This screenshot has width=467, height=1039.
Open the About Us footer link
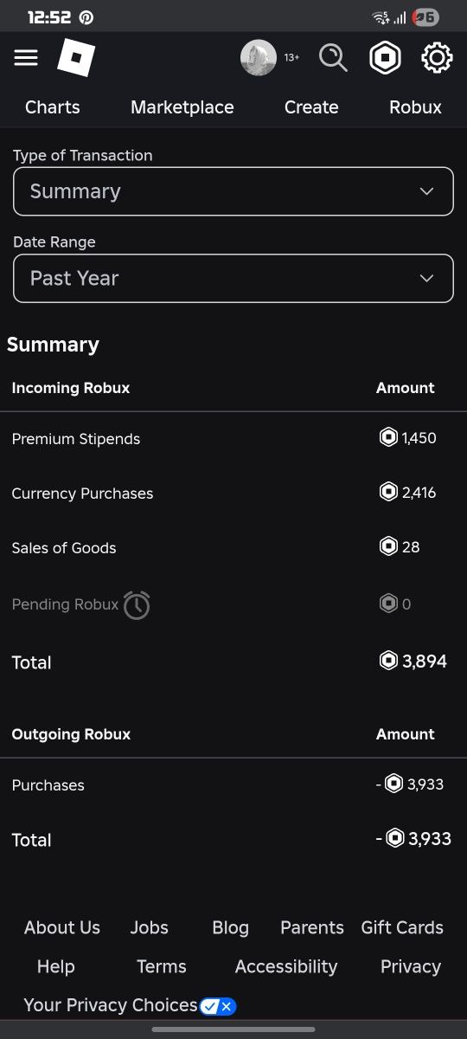(x=62, y=927)
